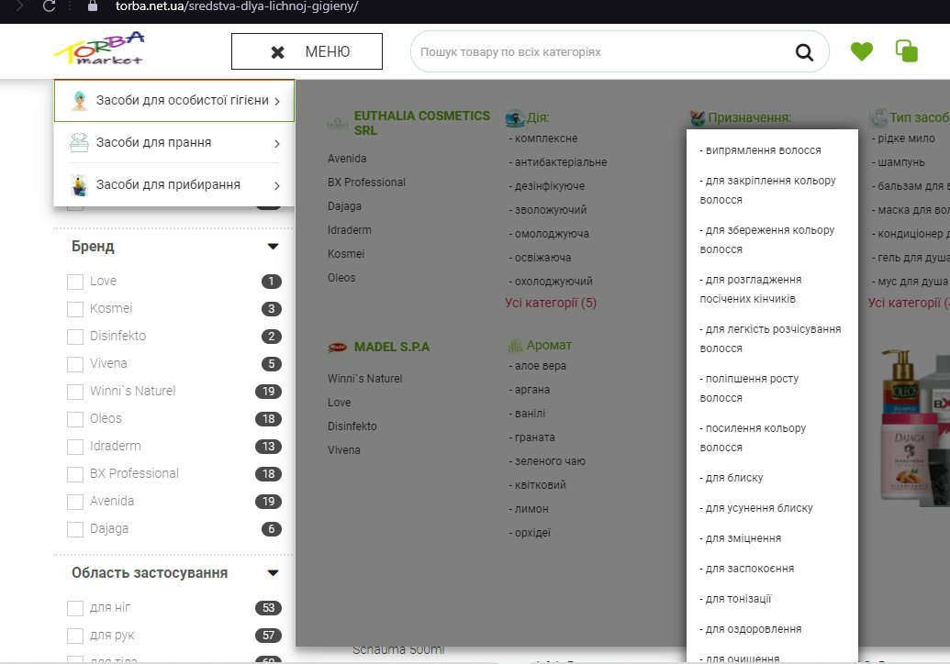Tick the Idraderm brand checkbox
950x664 pixels.
[x=75, y=447]
